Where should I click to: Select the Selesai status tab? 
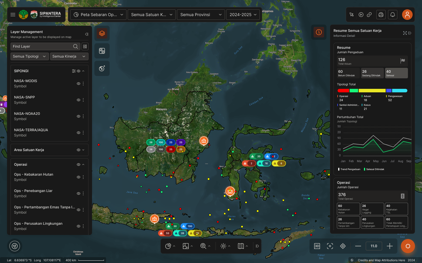point(396,73)
